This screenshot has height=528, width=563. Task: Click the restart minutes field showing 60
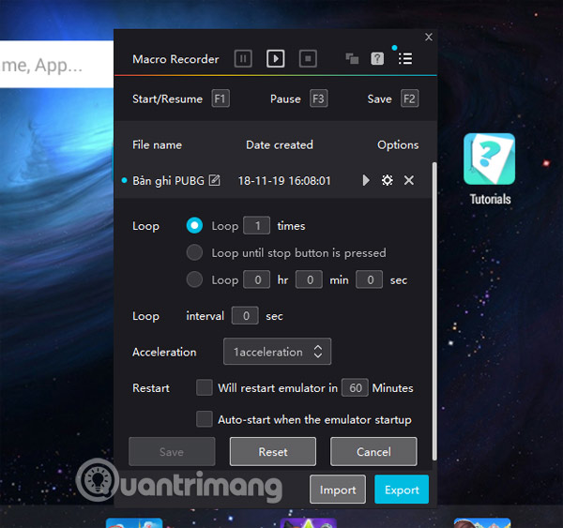point(355,387)
